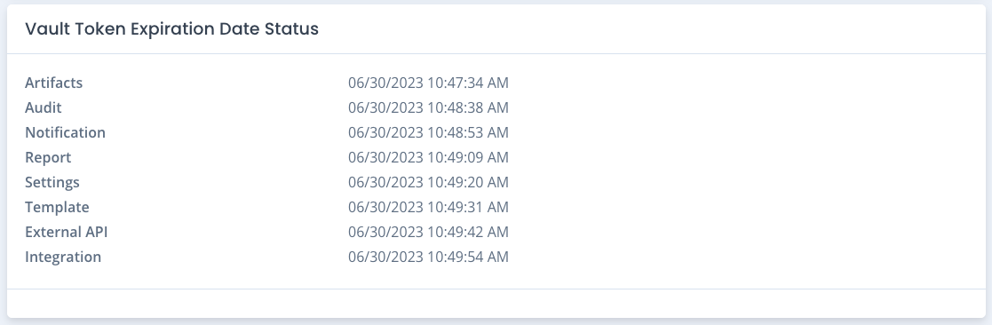Select the Audit label

point(43,107)
